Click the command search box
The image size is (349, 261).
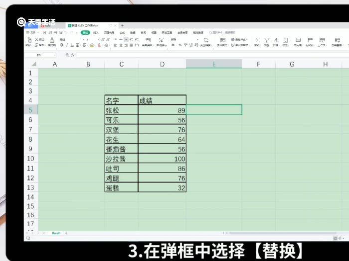tap(222, 33)
